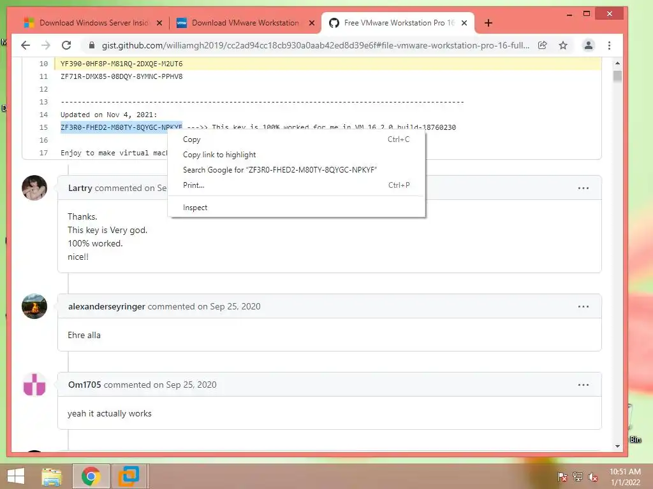Open options menu for Om1705's comment
The width and height of the screenshot is (653, 489).
(x=583, y=385)
